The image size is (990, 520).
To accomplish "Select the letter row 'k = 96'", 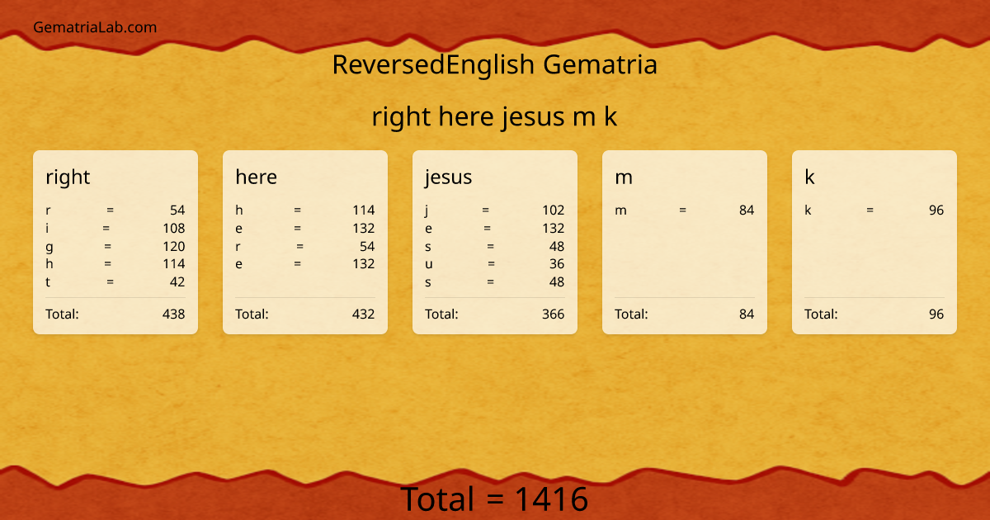I will pyautogui.click(x=874, y=210).
